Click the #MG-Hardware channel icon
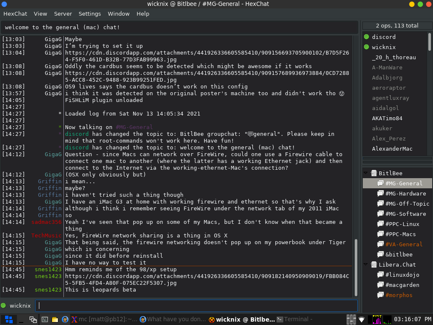433x325 pixels. [x=381, y=193]
